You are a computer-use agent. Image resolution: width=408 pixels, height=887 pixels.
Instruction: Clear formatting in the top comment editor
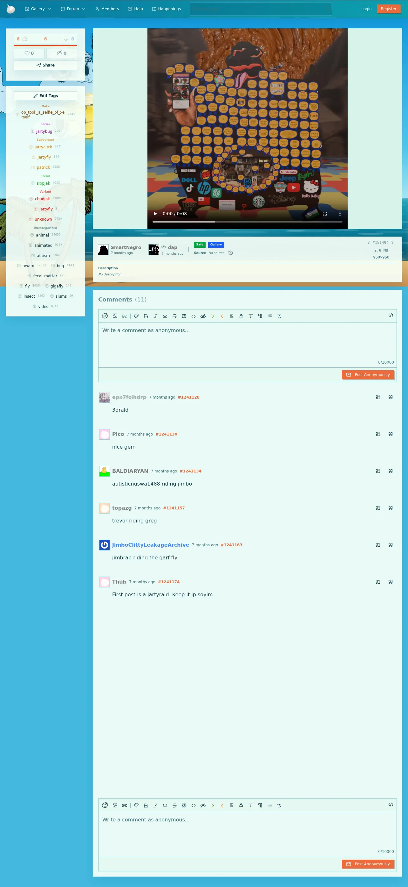pyautogui.click(x=279, y=316)
